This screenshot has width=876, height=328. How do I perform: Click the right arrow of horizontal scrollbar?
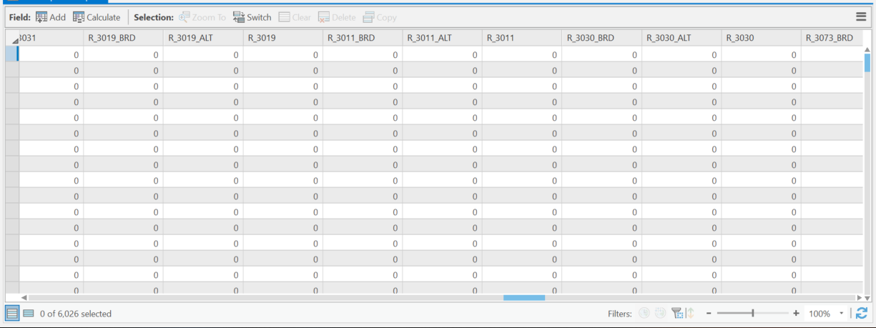pyautogui.click(x=859, y=297)
